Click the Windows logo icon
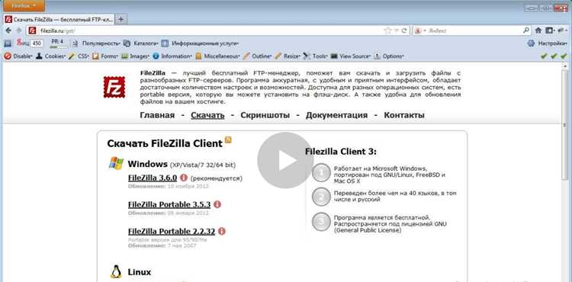 click(x=116, y=163)
